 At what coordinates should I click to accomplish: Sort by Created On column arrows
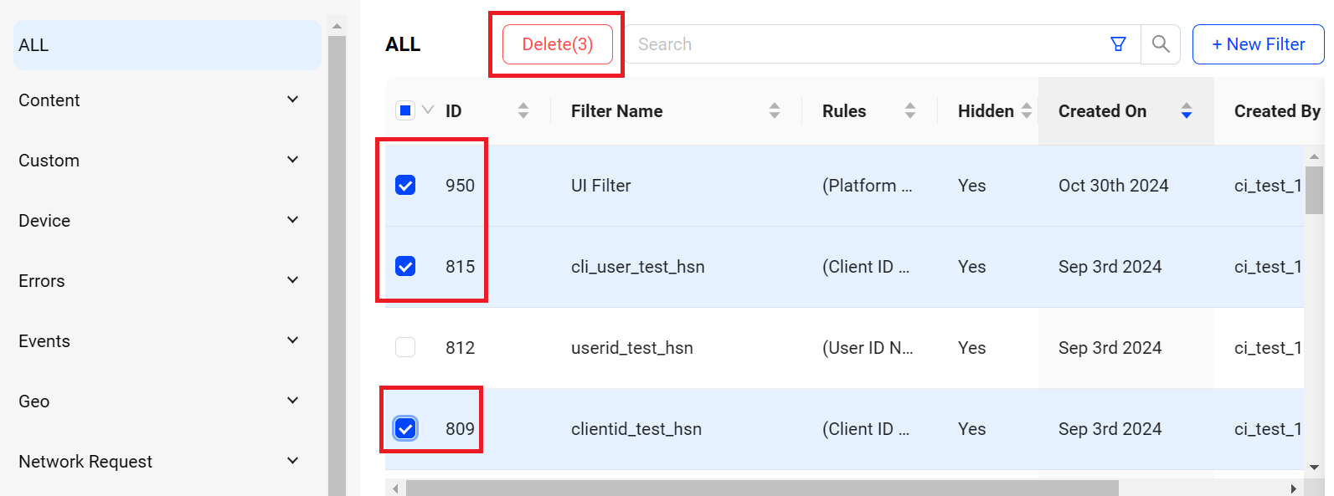(1187, 110)
